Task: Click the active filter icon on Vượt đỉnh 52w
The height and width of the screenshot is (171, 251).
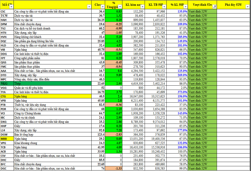Action: click(214, 7)
